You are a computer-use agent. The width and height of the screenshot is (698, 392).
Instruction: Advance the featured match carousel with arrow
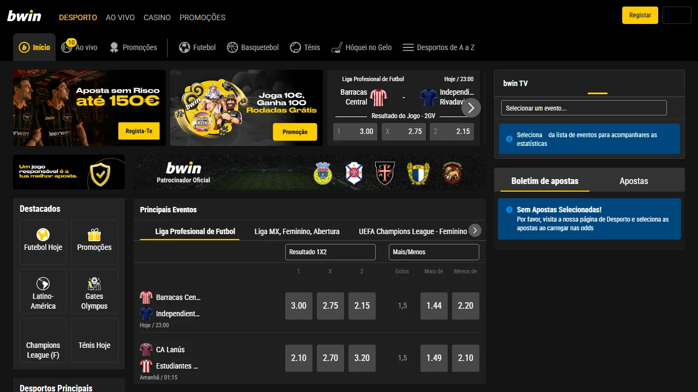471,108
